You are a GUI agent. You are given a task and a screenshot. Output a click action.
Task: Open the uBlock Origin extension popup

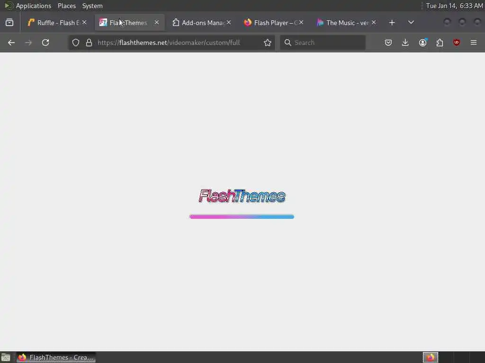(457, 43)
